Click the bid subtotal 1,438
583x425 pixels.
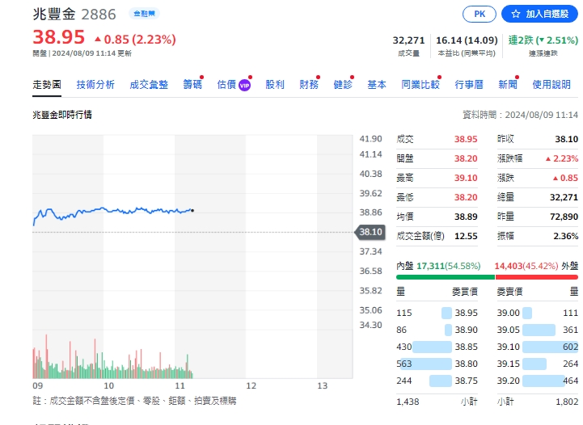pos(408,402)
